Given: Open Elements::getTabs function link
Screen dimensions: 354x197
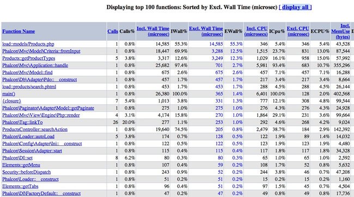Looking at the screenshot, I should [20, 187].
